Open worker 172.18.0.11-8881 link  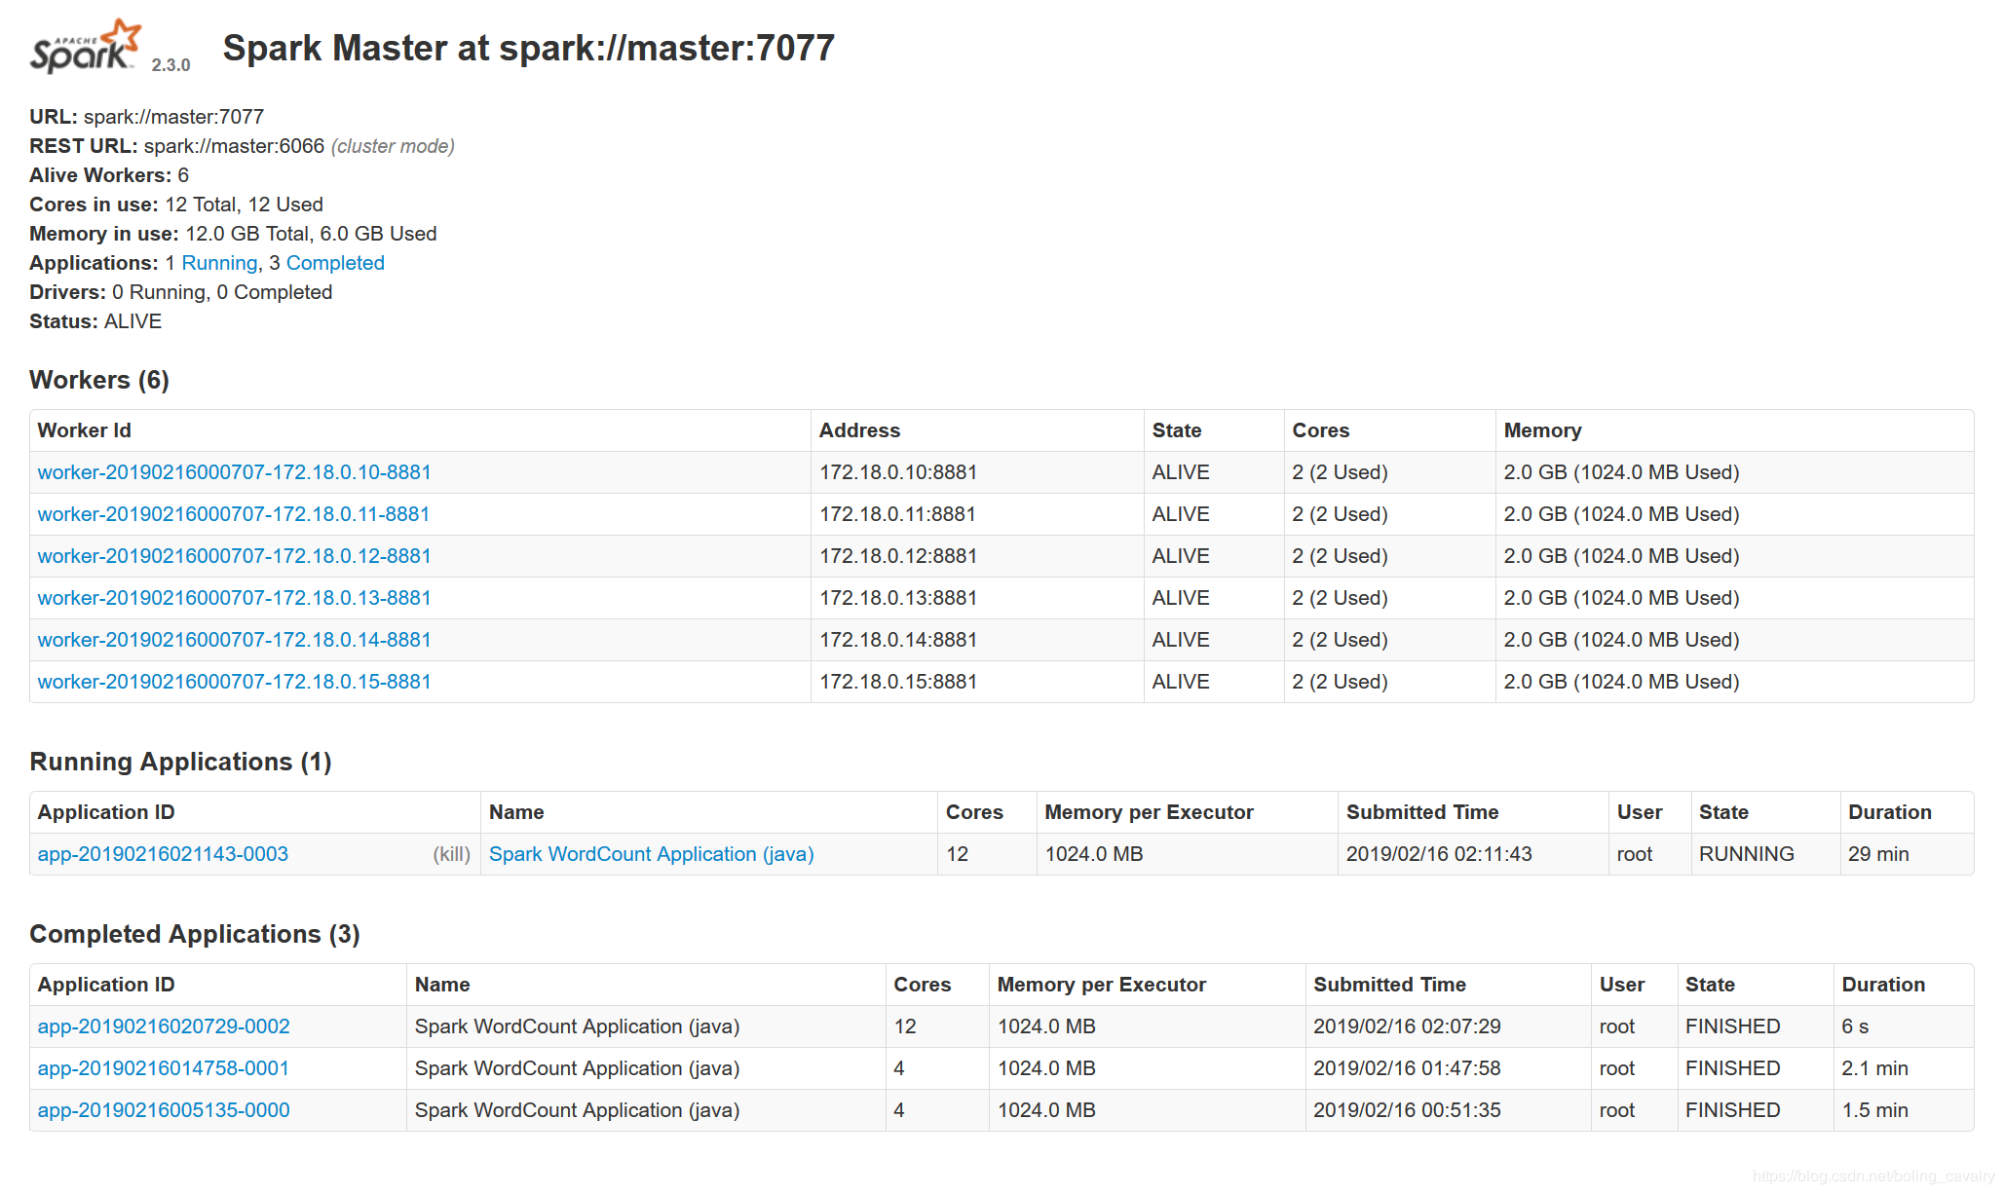click(x=234, y=514)
